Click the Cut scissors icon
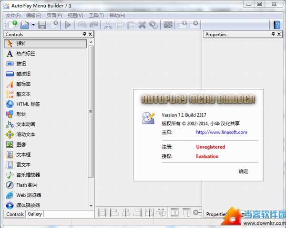 point(108,25)
